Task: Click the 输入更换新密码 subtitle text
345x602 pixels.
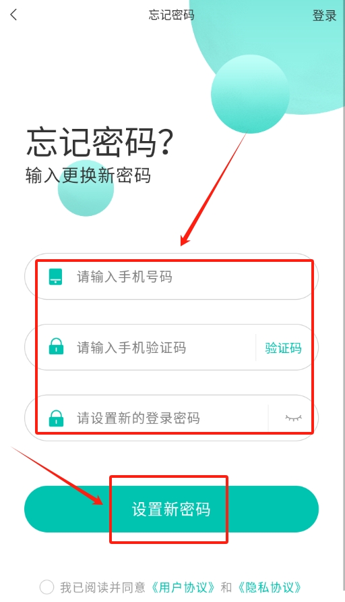Action: [88, 175]
